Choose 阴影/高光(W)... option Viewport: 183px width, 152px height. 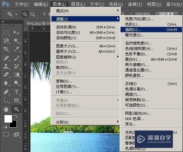pyautogui.click(x=151, y=113)
